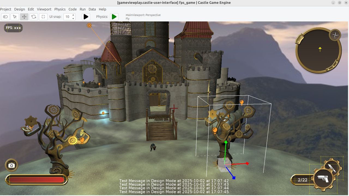Screen dimensions: 349x196
Task: Select the pistol weapon icon
Action: [324, 179]
